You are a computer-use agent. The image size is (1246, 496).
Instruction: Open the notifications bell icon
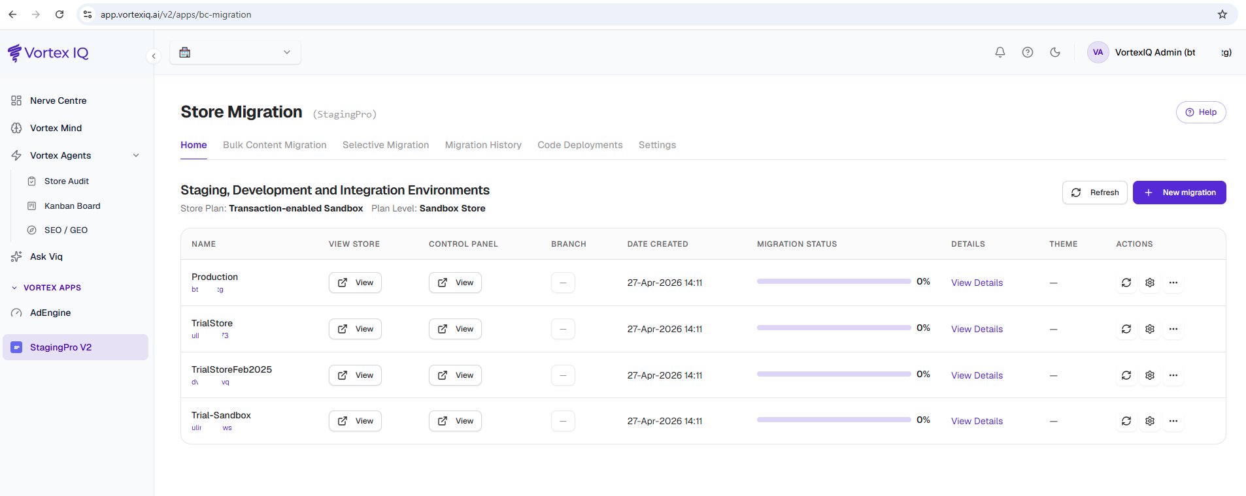[x=1000, y=52]
